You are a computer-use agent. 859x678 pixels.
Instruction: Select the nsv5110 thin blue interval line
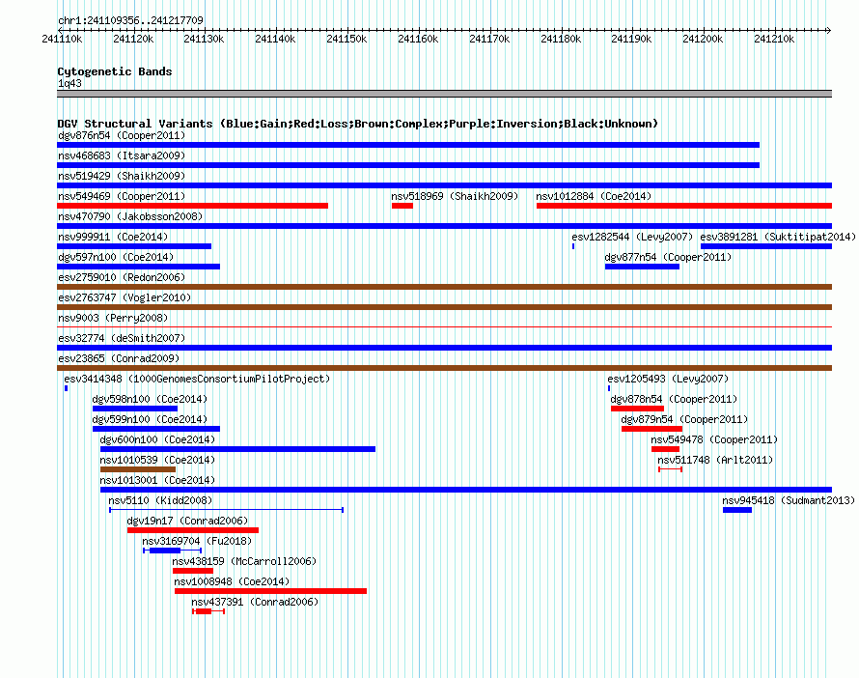coord(226,510)
